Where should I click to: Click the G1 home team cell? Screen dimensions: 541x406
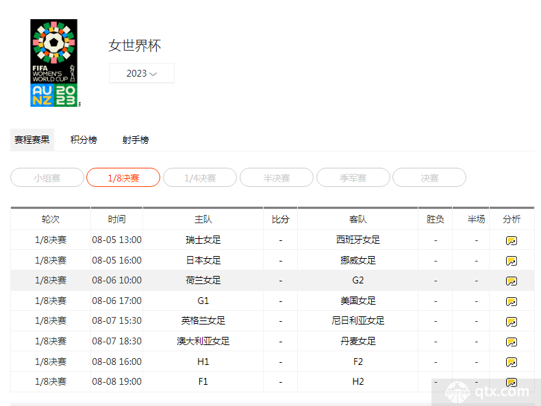(x=203, y=301)
